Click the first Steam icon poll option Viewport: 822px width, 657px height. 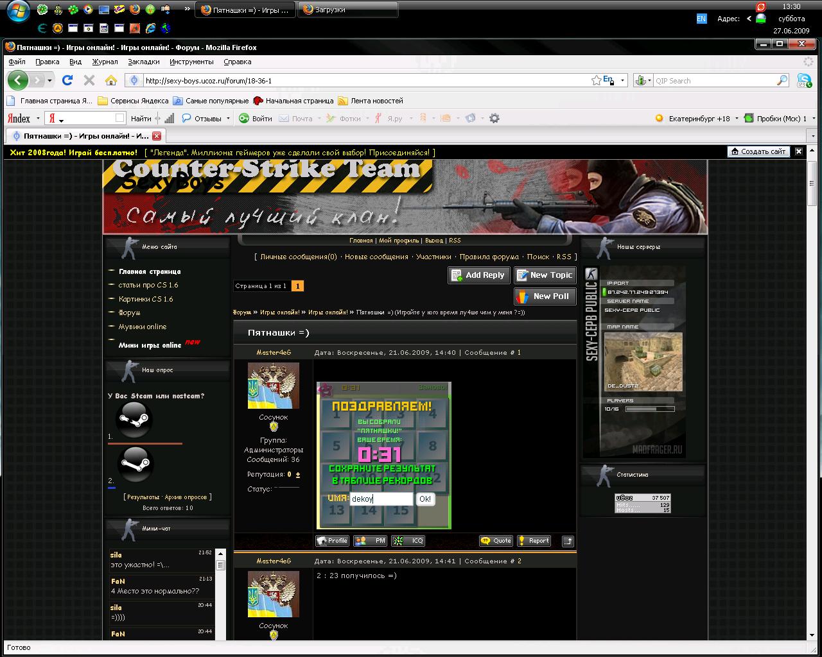[134, 420]
